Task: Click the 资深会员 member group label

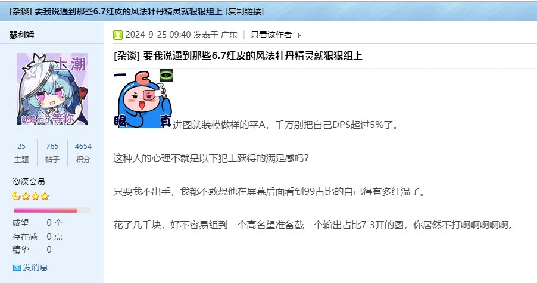Action: 29,182
